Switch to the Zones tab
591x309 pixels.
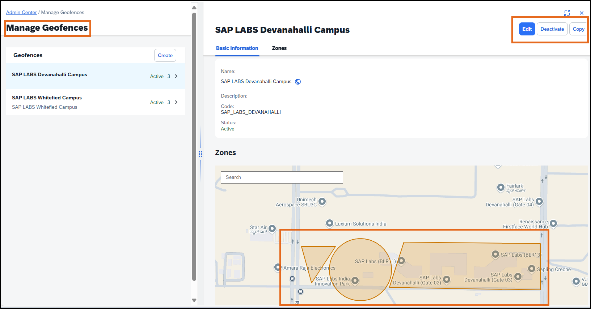point(279,48)
